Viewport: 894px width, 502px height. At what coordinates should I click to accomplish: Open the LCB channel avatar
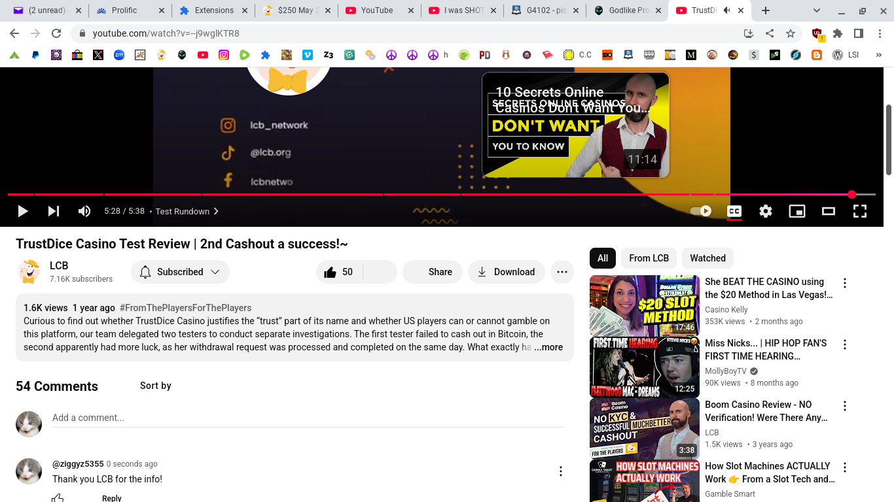click(29, 271)
